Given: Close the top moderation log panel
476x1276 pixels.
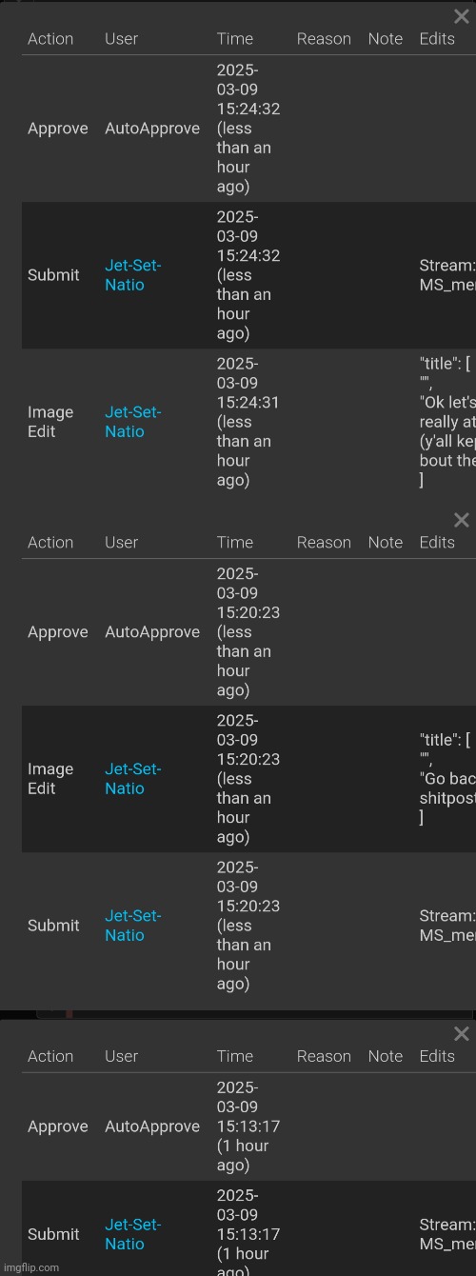Looking at the screenshot, I should 462,16.
